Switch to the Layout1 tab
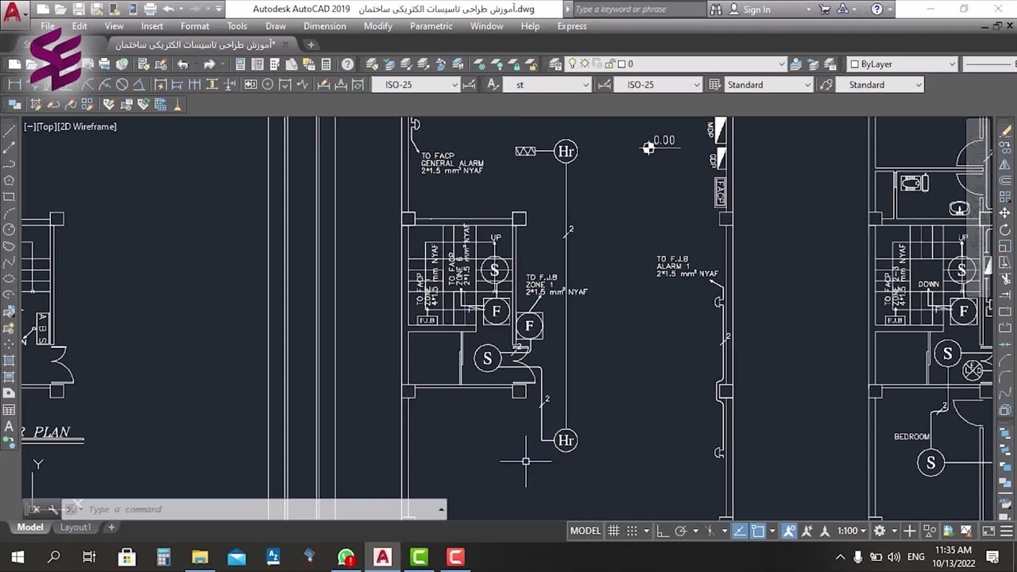 click(x=75, y=528)
